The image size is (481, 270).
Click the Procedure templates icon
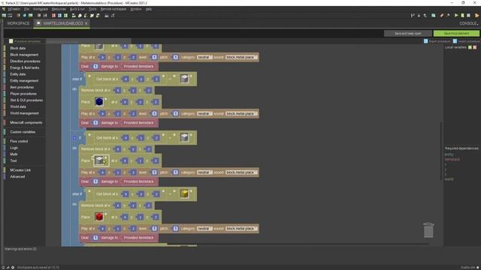point(11,41)
